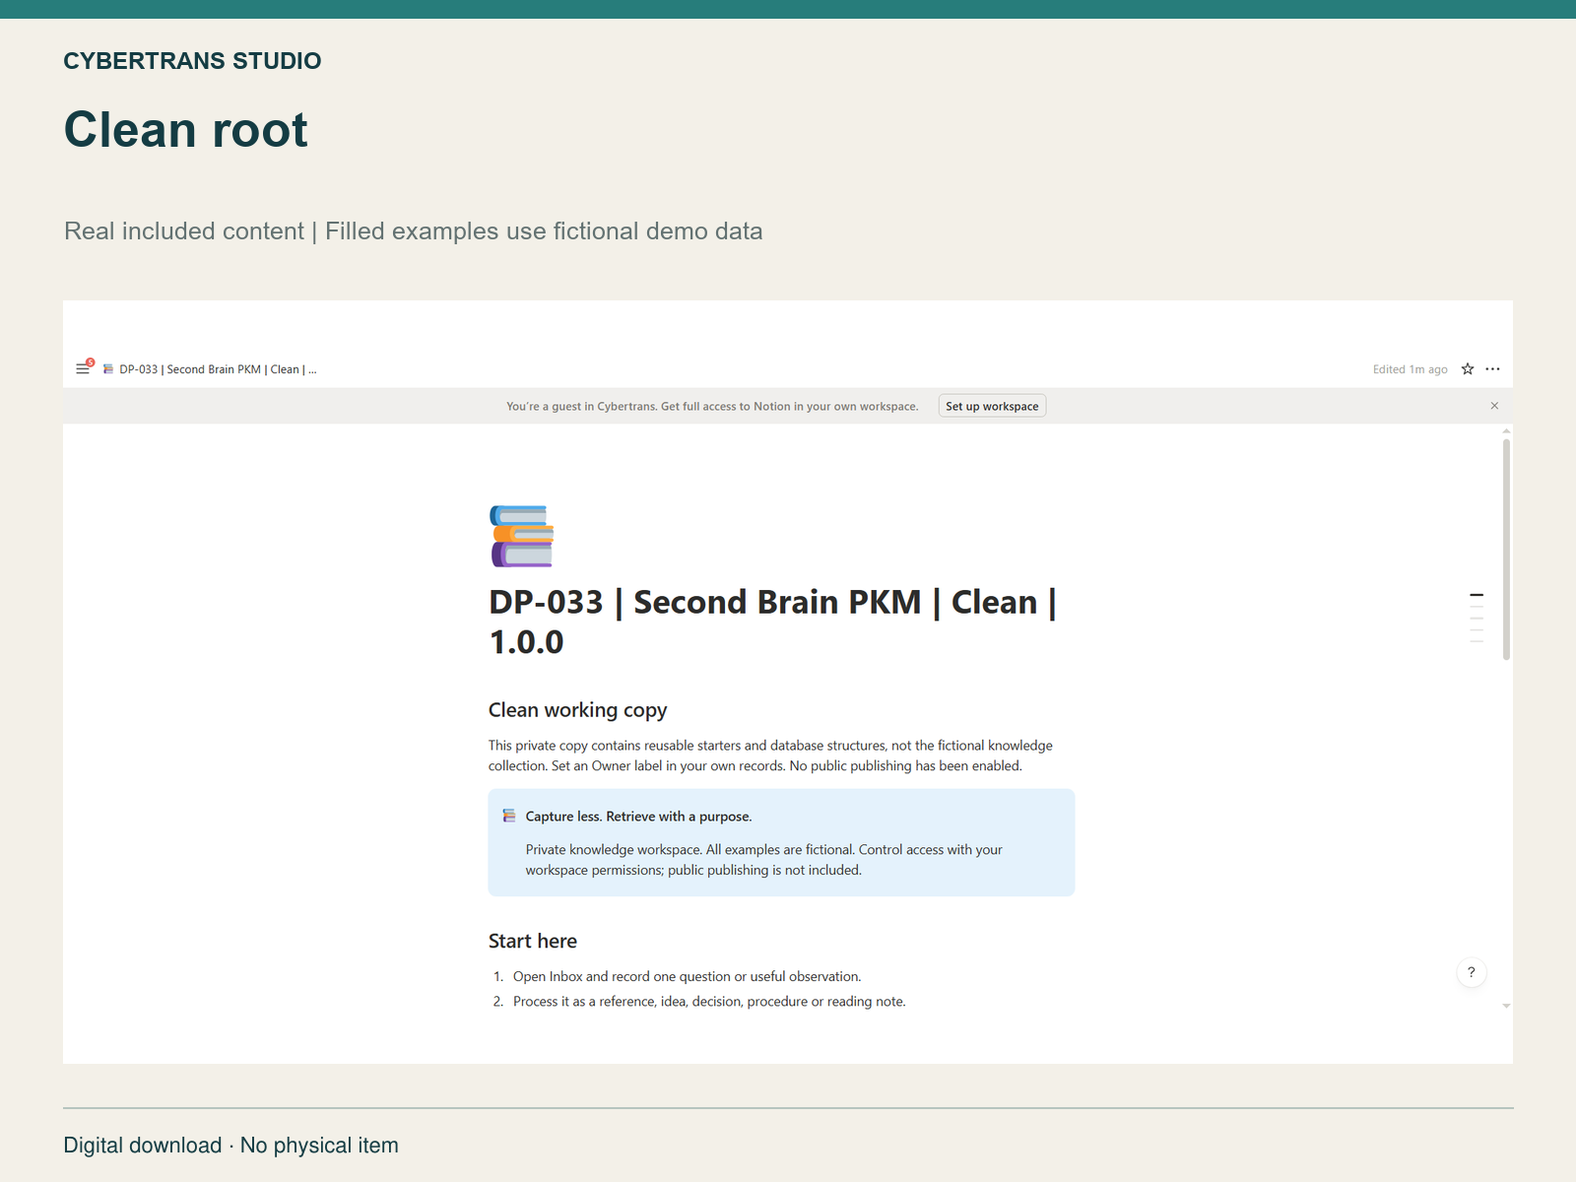Click the CYBERTRANS STUDIO header text
1576x1182 pixels.
click(x=192, y=61)
